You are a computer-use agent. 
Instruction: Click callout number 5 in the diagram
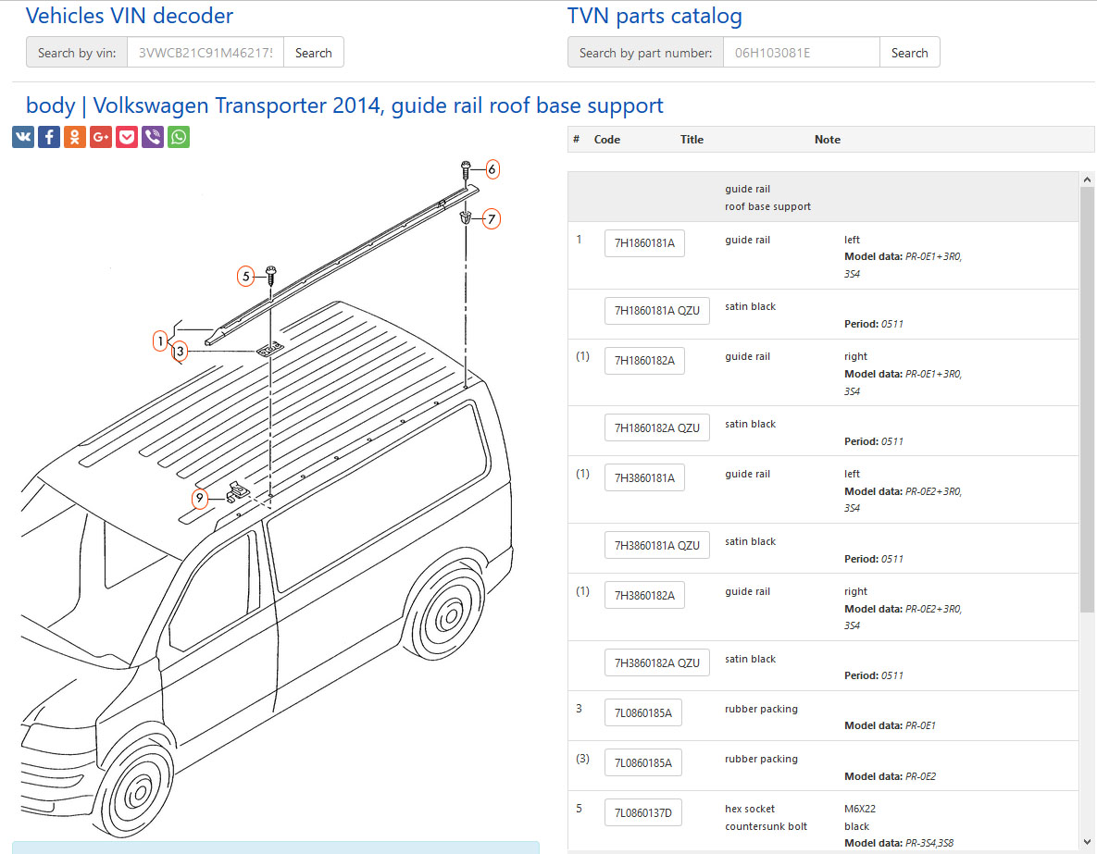tap(245, 276)
